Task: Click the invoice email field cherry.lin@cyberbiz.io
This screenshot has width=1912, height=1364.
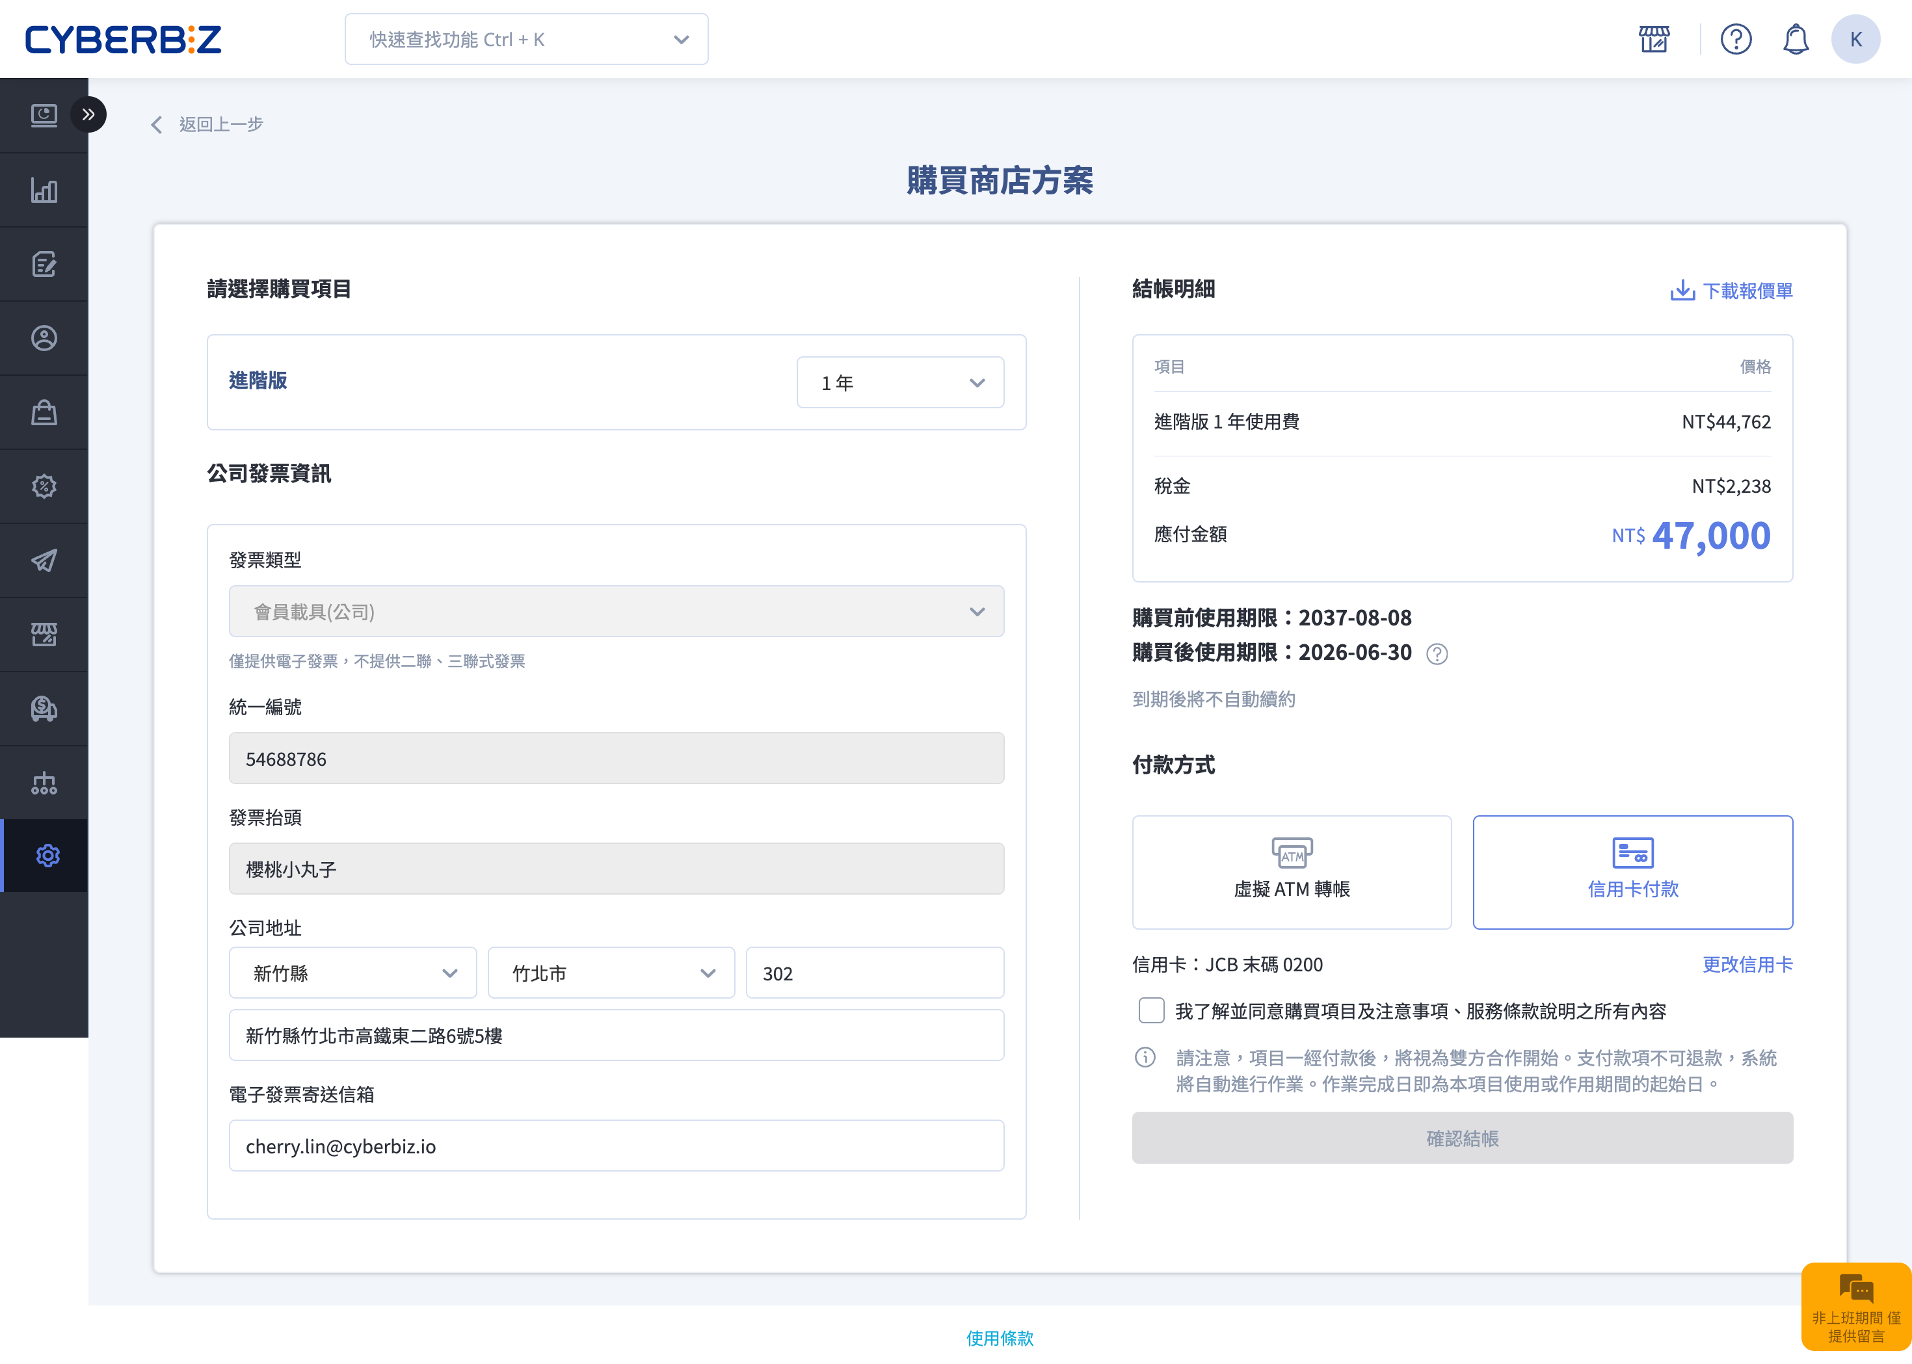Action: pos(616,1146)
